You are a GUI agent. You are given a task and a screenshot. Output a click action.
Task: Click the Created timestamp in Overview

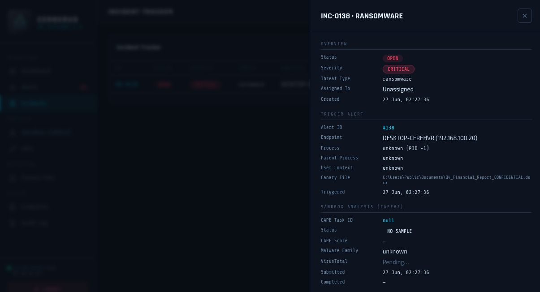click(406, 99)
